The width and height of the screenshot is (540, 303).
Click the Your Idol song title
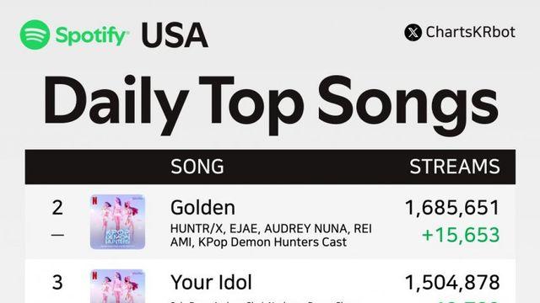[211, 283]
